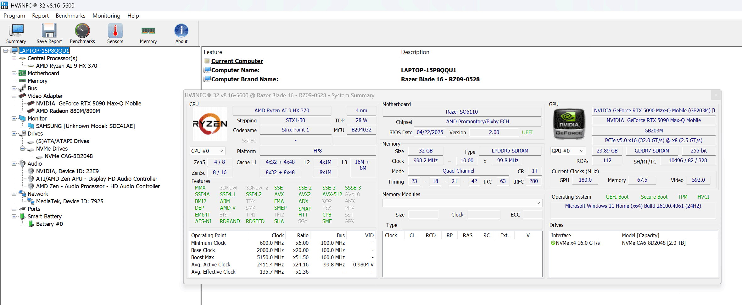
Task: Click the Boost Max operating point row
Action: 282,257
